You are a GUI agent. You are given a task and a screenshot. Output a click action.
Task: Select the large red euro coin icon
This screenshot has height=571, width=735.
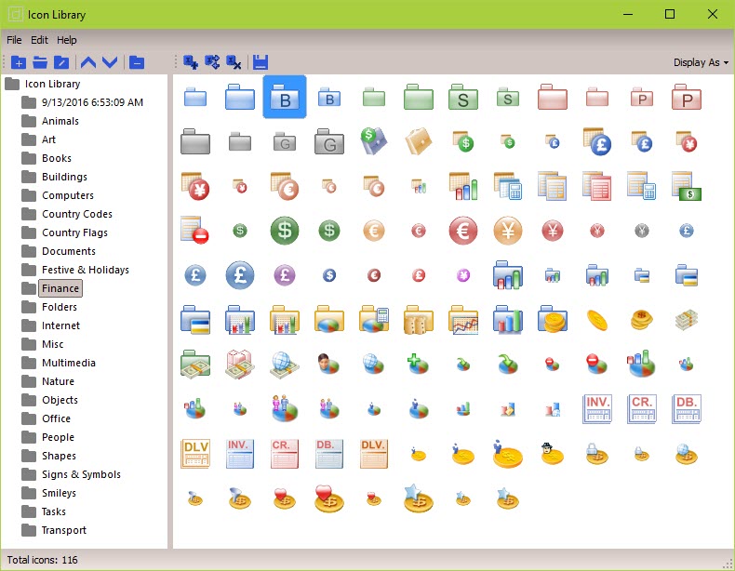[x=463, y=231]
